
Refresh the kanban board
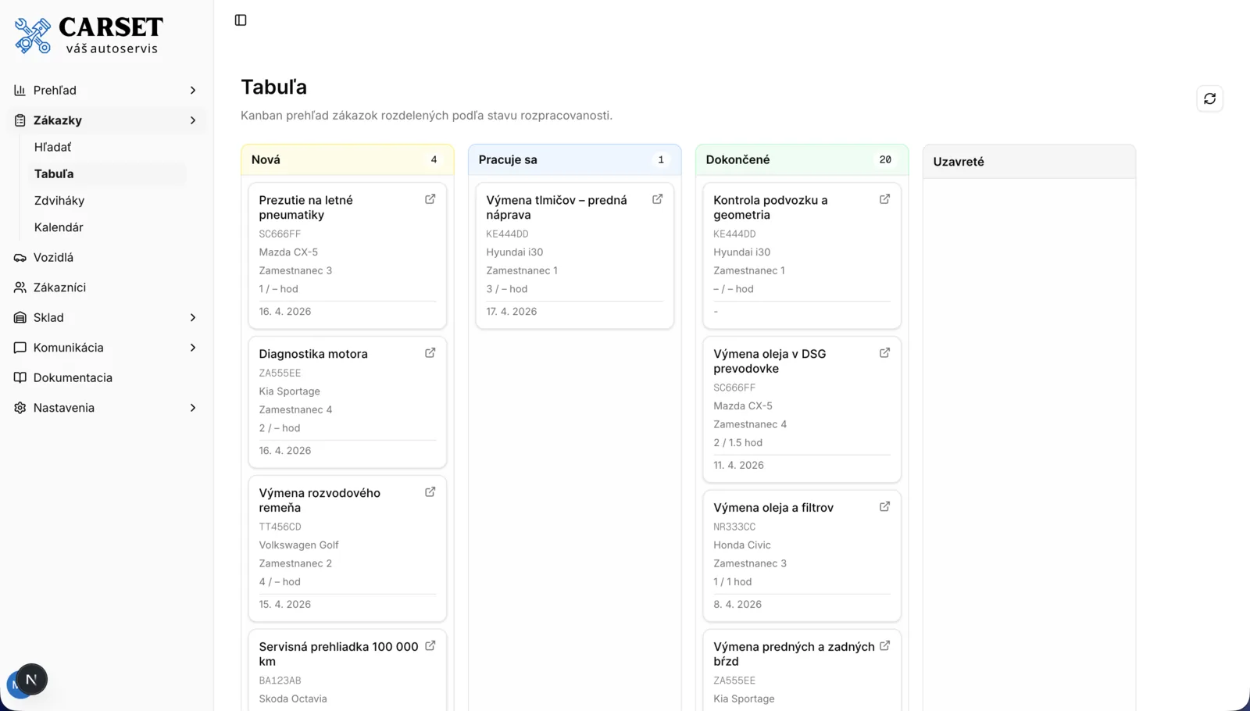(x=1209, y=98)
